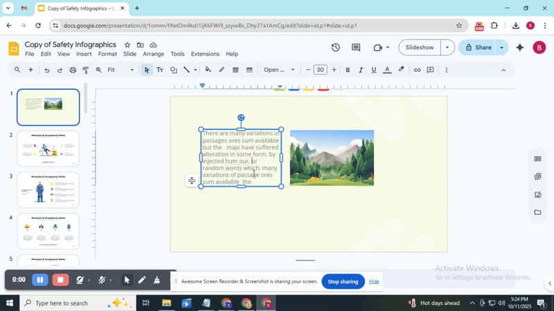Screen dimensions: 554x311
Task: Select slide 3 thumbnail
Action: tap(48, 190)
